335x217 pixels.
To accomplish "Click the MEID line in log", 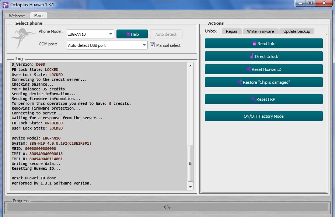I will (34, 148).
